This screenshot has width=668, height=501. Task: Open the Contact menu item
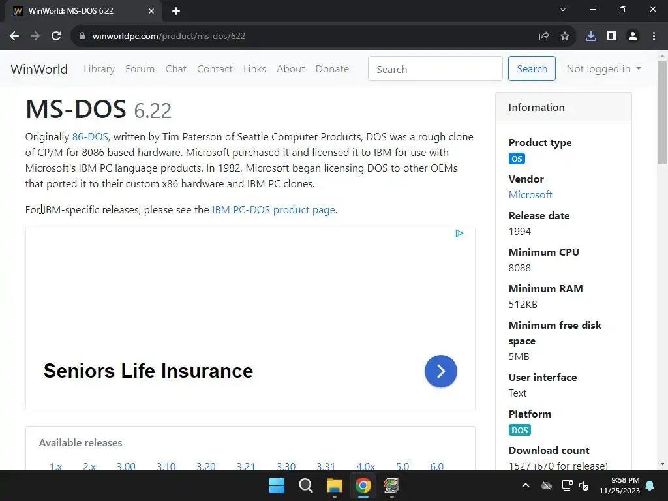tap(215, 69)
